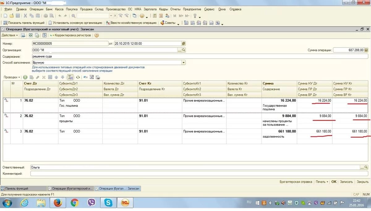Open Firefox from the taskbar
Screen dimensions: 371x211
tap(58, 203)
